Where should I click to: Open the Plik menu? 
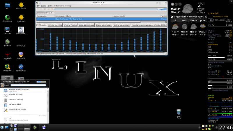38,6
